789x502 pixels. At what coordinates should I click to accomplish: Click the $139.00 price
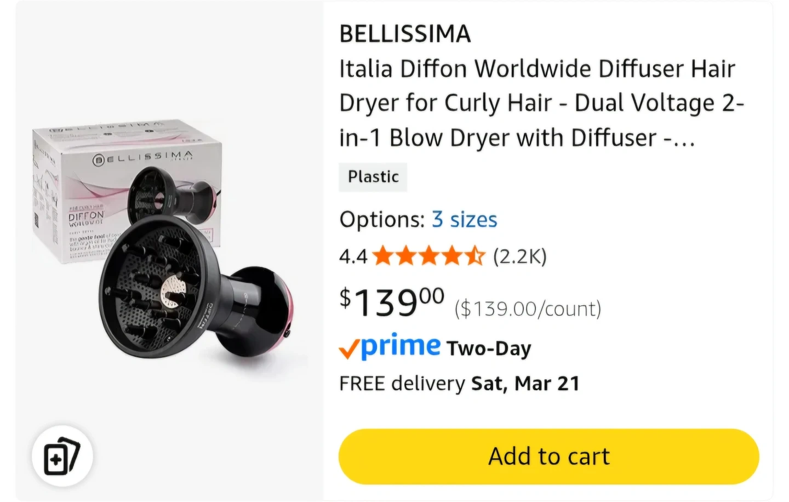(x=392, y=302)
